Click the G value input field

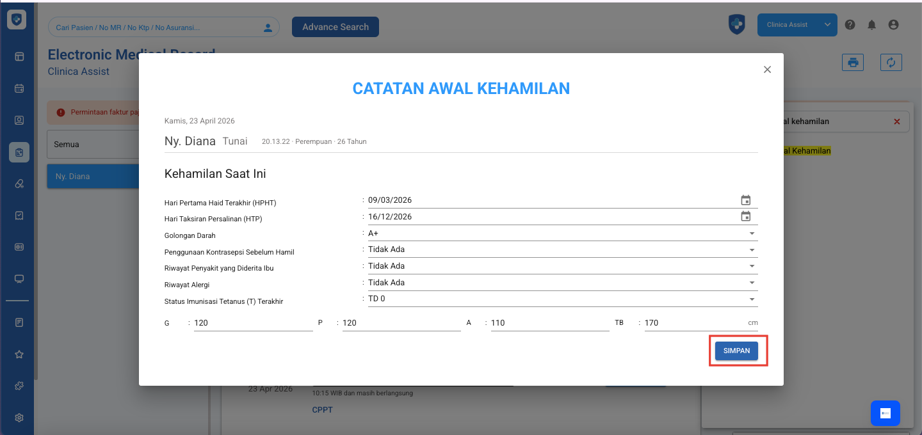pos(253,323)
